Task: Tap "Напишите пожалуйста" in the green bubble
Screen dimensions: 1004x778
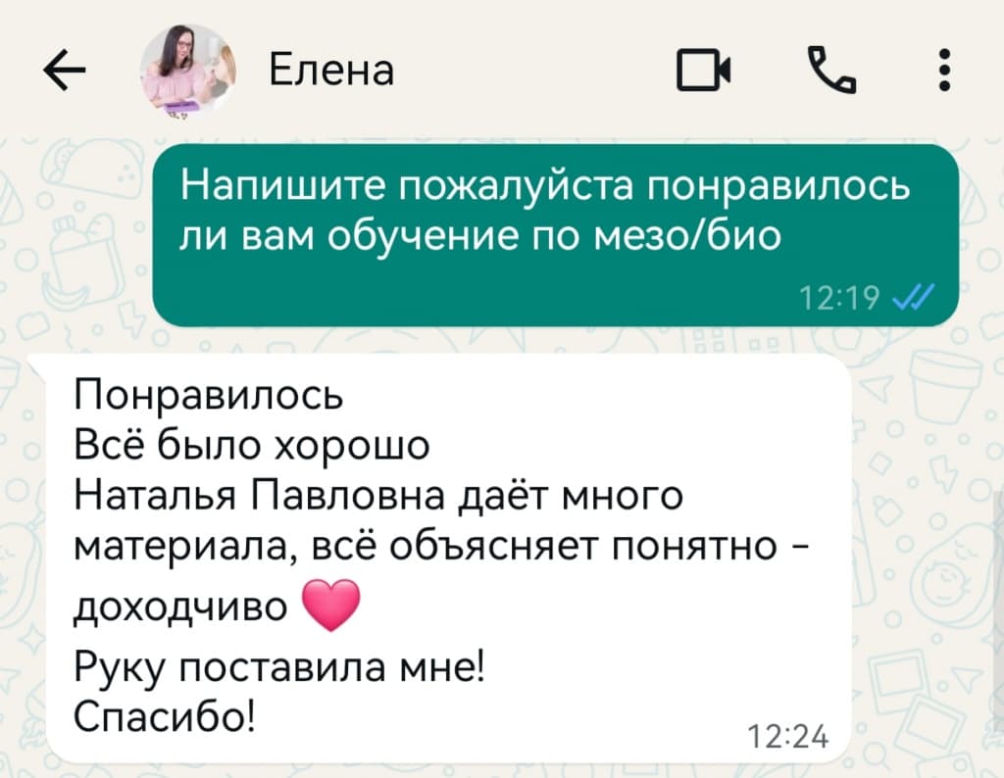Action: point(407,186)
